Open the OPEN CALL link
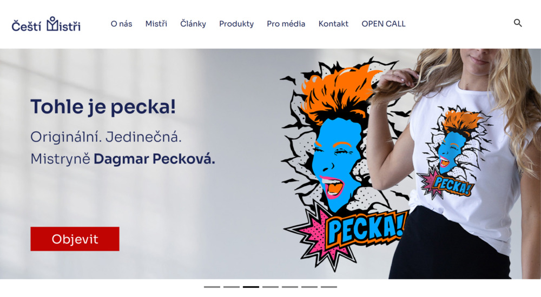Screen dimensions: 541x297 click(x=384, y=24)
